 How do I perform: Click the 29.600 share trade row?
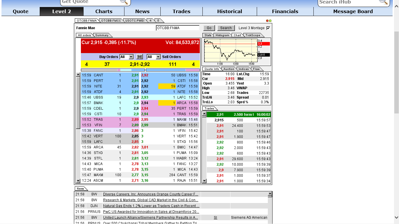239,159
